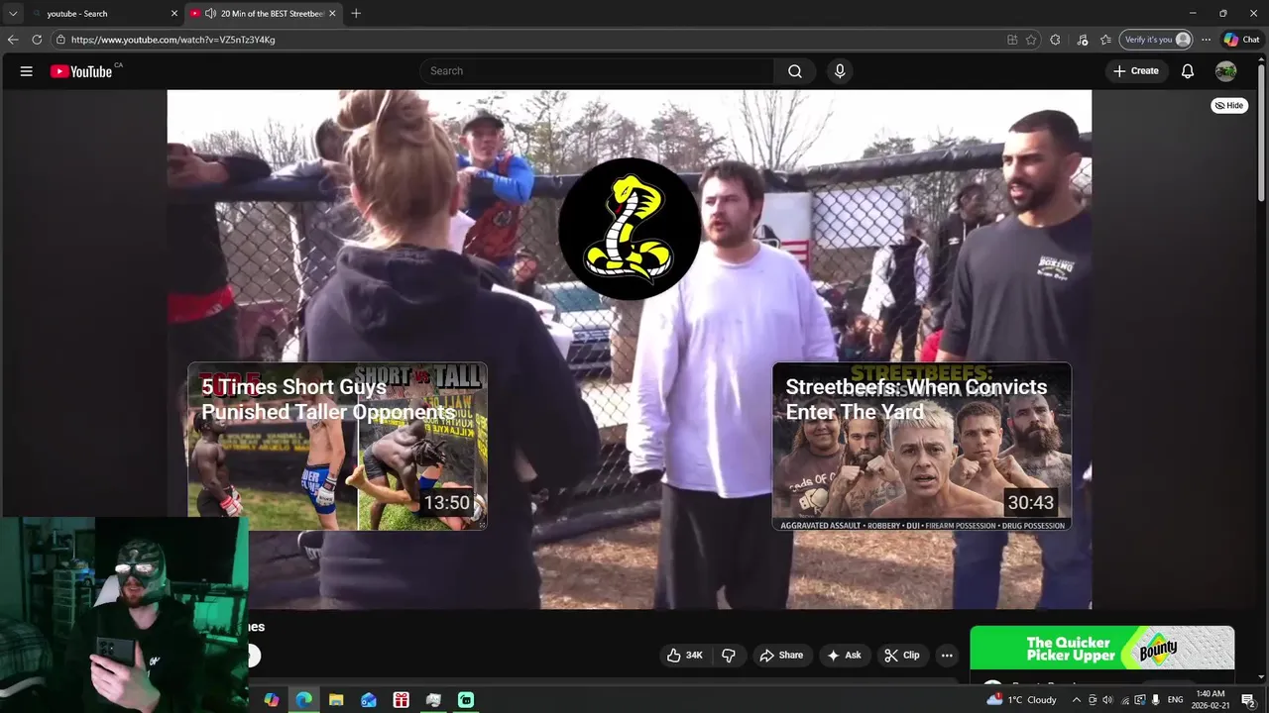This screenshot has height=713, width=1269.
Task: Go to YouTube home via the logo
Action: coord(81,71)
